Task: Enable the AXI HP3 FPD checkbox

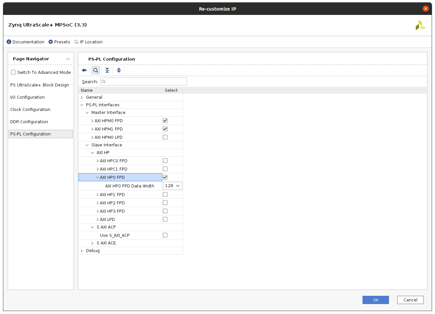Action: [x=165, y=211]
